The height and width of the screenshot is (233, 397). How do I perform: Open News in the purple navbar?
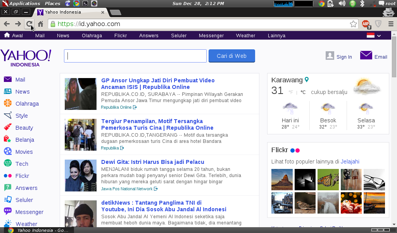point(63,35)
